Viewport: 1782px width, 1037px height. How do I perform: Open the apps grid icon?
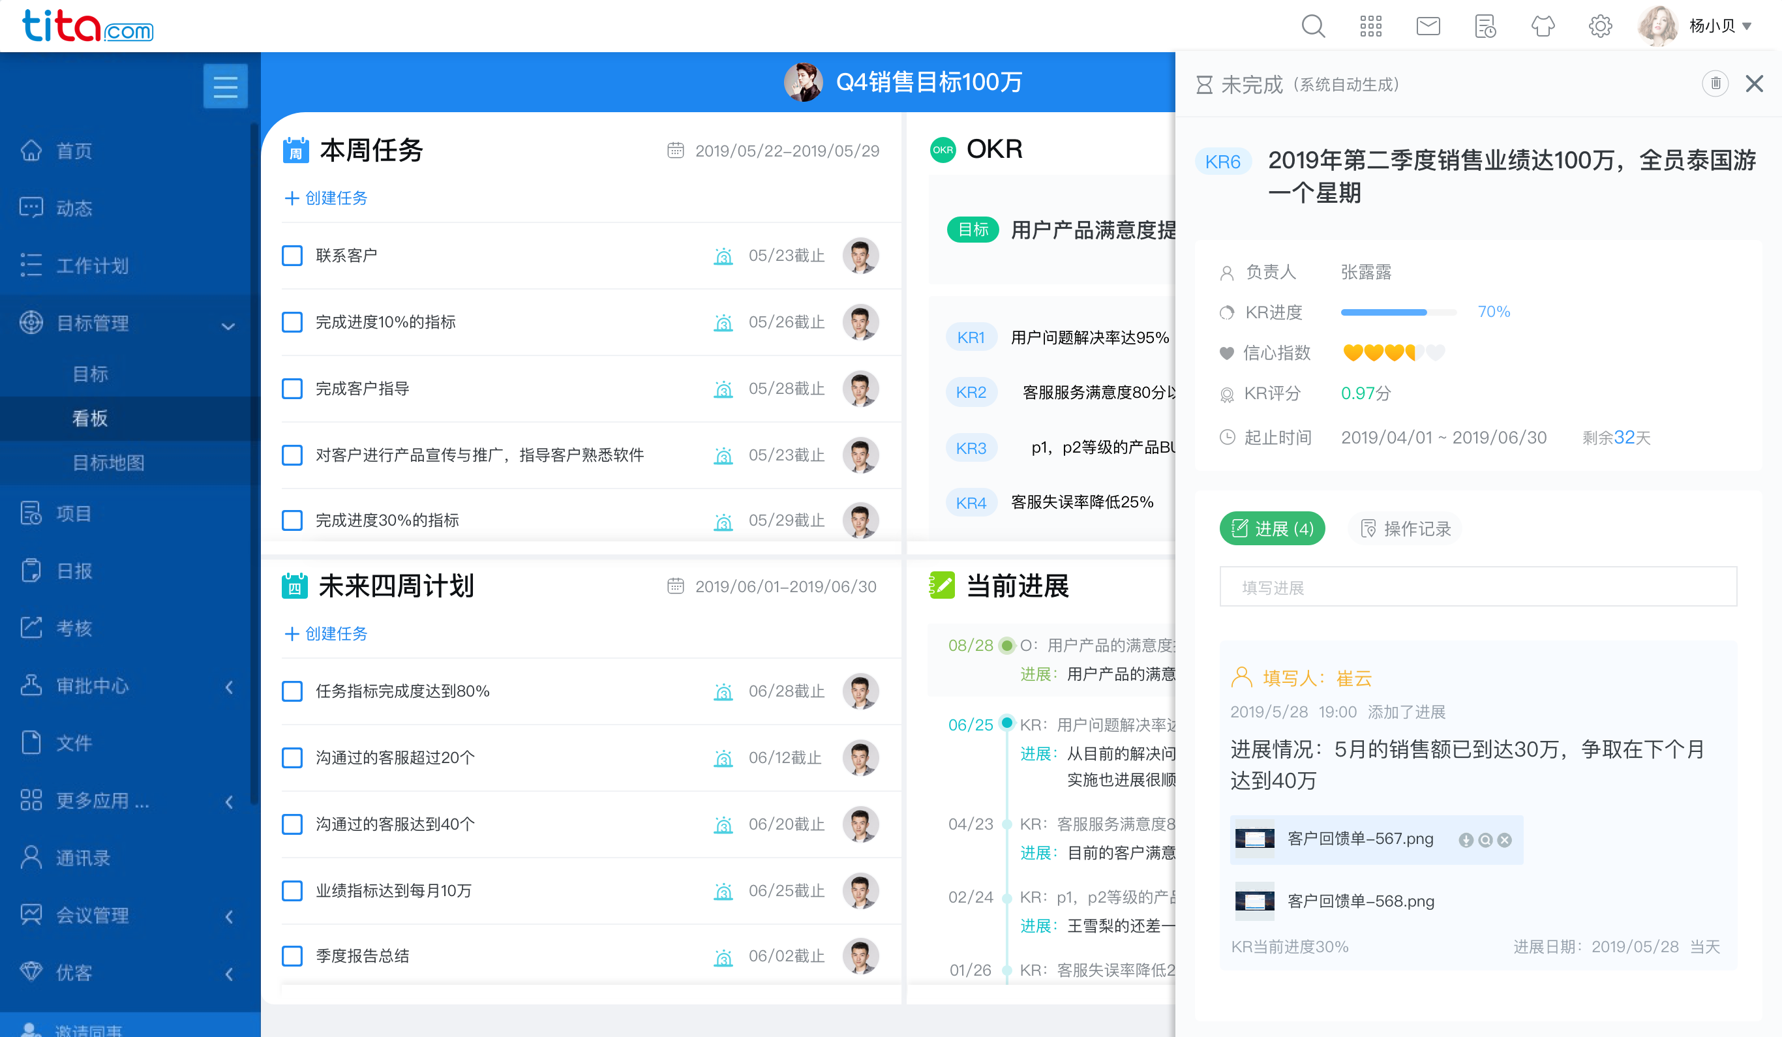[1370, 27]
